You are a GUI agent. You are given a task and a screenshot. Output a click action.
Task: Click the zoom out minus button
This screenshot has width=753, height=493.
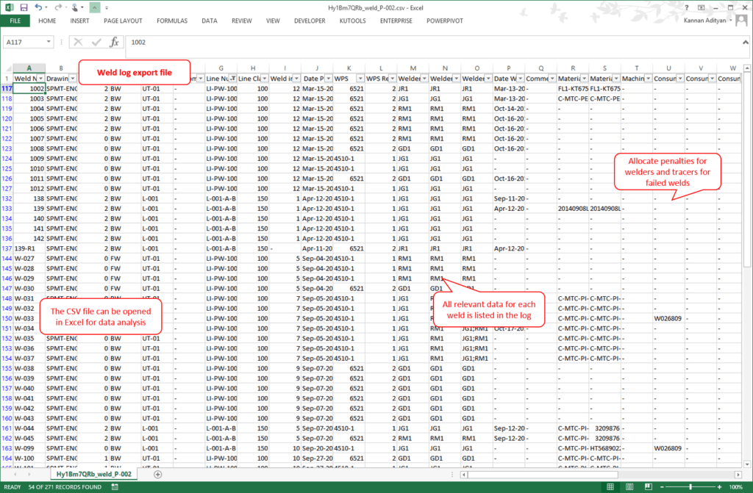click(x=662, y=487)
